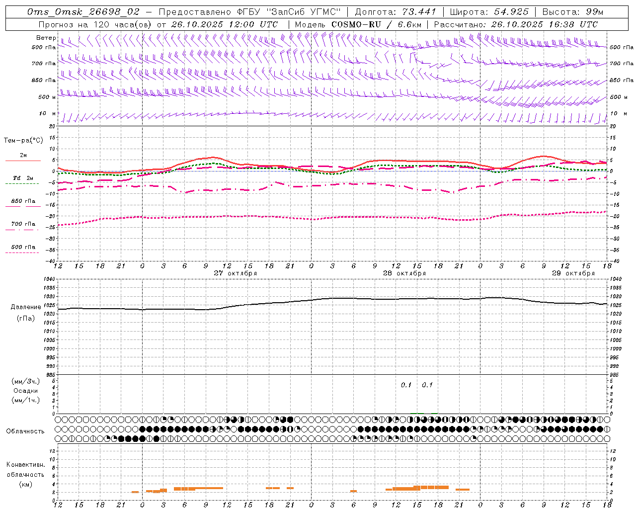Click the Рассчитано: 26.10.2025 16:38 UTC text
This screenshot has height=509, width=636.
(x=516, y=24)
